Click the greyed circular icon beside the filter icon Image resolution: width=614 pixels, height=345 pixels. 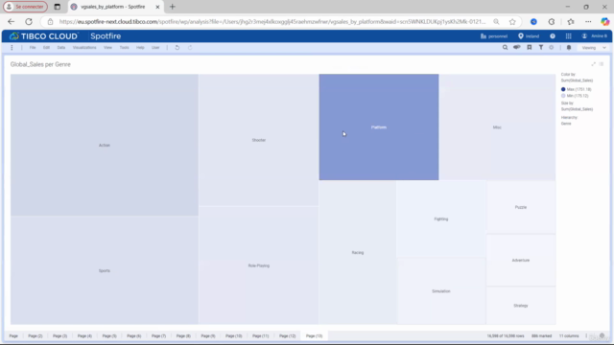pos(552,47)
